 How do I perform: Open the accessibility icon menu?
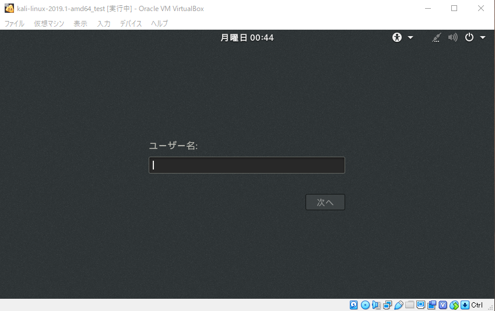(397, 37)
